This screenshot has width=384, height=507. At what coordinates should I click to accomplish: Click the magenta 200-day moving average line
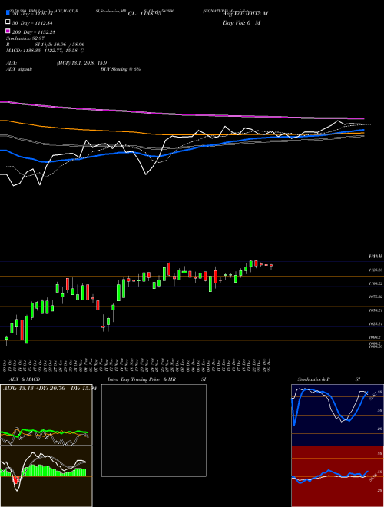(181, 114)
